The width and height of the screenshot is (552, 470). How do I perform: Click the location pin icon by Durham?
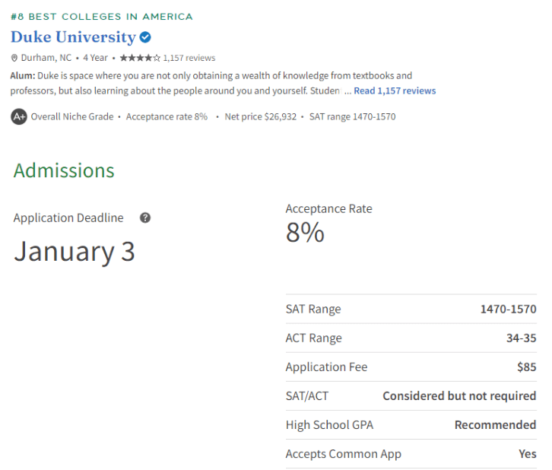click(x=14, y=58)
